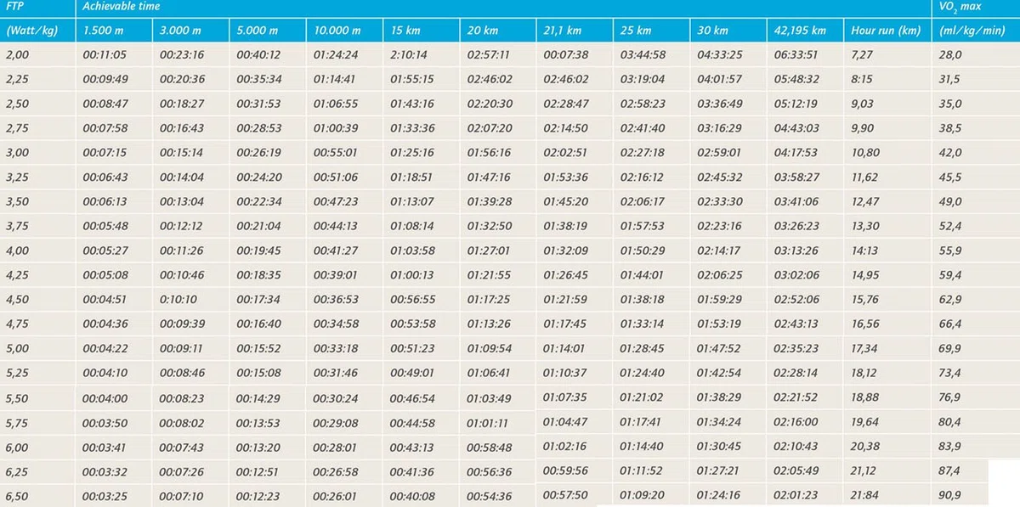Image resolution: width=1020 pixels, height=507 pixels.
Task: Click the FTP column header
Action: tap(14, 6)
